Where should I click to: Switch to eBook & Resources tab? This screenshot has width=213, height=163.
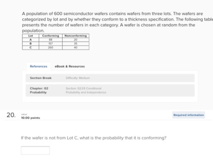tap(70, 66)
